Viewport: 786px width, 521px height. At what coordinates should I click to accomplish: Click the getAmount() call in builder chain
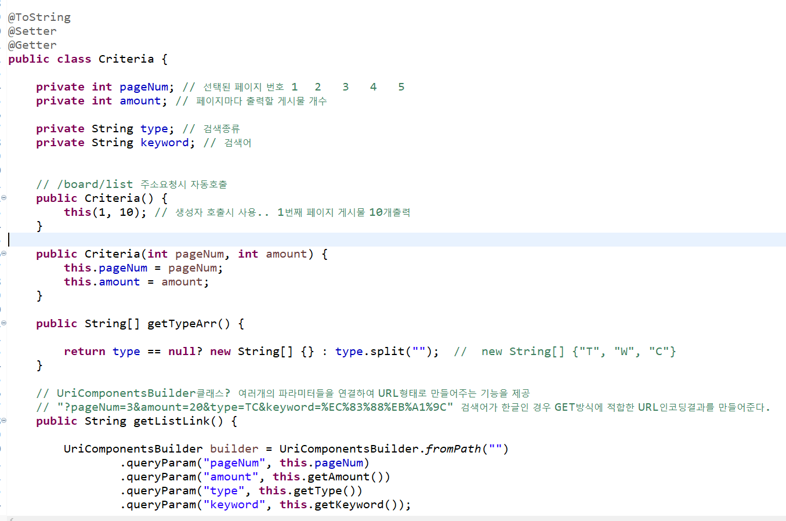(x=345, y=477)
